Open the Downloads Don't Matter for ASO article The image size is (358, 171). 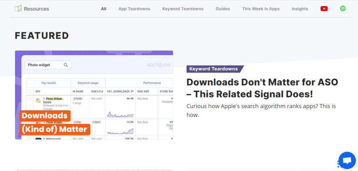pyautogui.click(x=262, y=88)
